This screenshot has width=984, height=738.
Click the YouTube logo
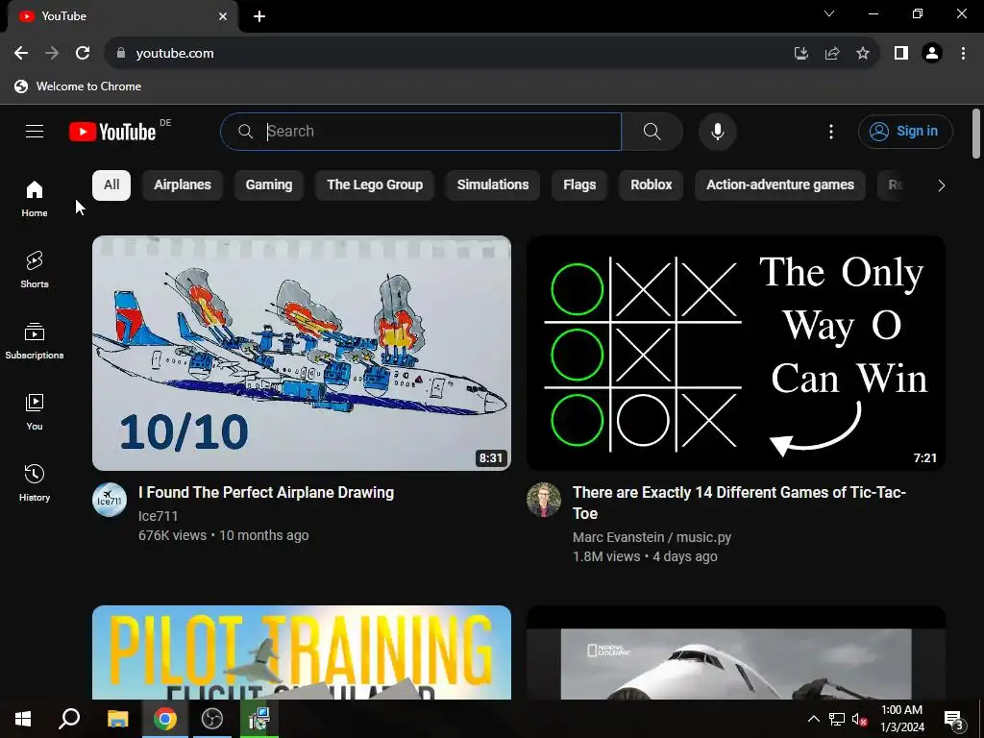pos(112,132)
